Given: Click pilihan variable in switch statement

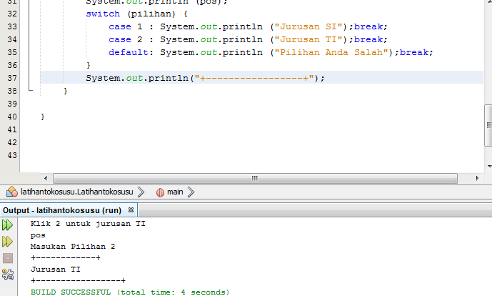Looking at the screenshot, I should [151, 14].
